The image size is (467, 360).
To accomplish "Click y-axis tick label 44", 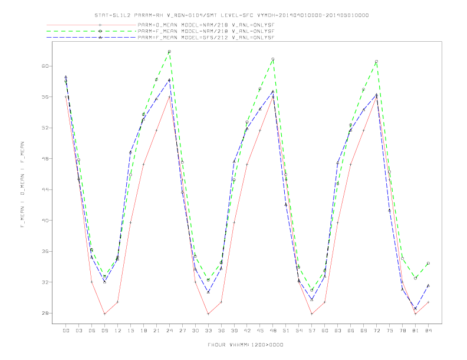I will pos(45,189).
